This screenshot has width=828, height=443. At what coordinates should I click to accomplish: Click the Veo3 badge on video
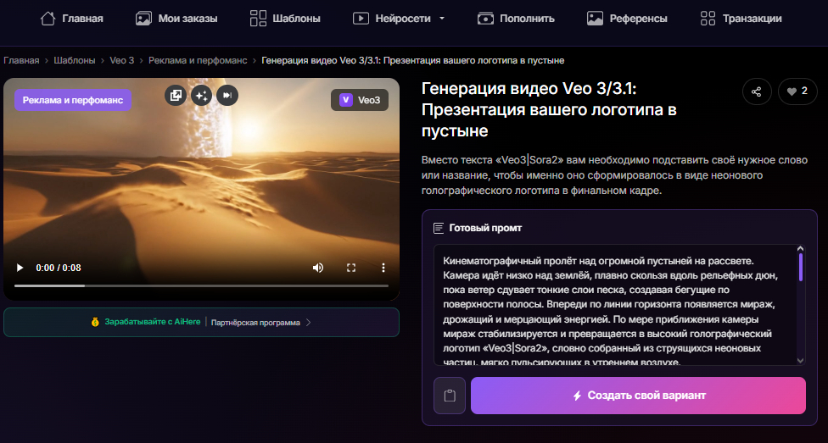tap(360, 100)
